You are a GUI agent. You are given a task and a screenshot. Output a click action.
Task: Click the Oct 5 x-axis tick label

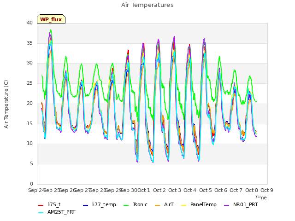[206, 190]
